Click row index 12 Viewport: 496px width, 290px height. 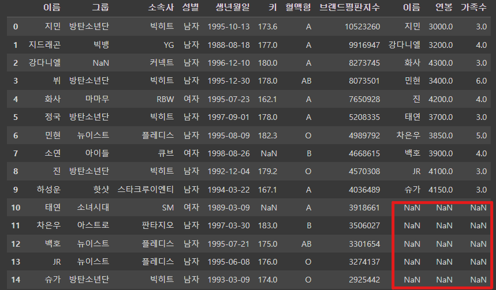[16, 244]
